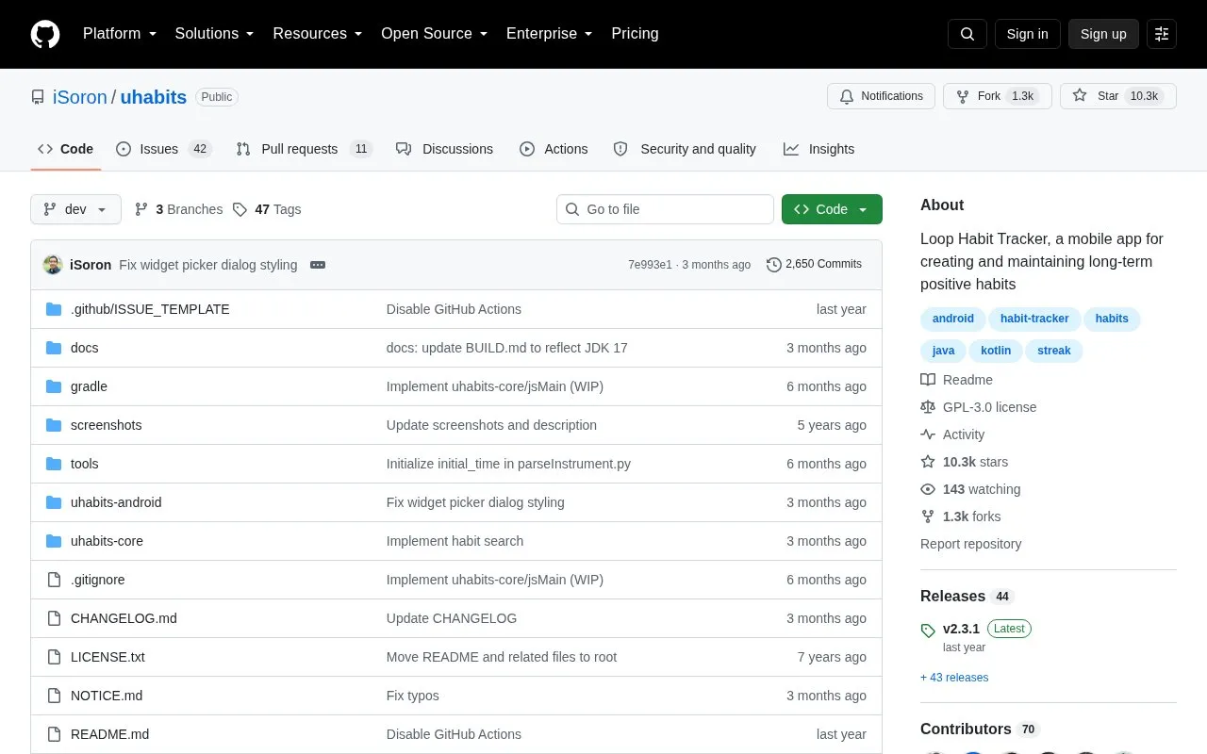Image resolution: width=1207 pixels, height=754 pixels.
Task: Click the Go to file search field
Action: [x=665, y=209]
